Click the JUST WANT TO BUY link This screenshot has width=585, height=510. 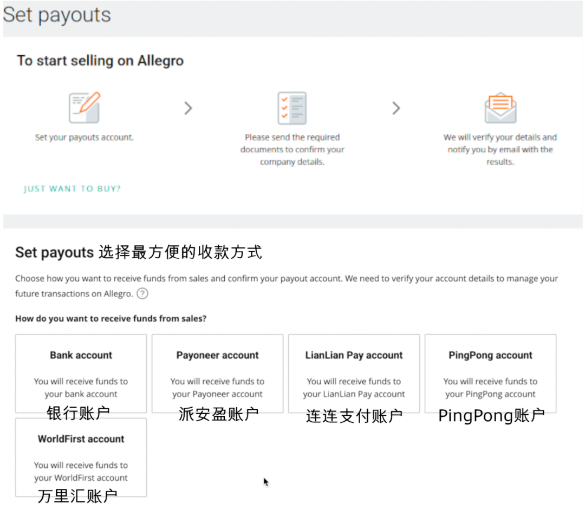[x=72, y=188]
